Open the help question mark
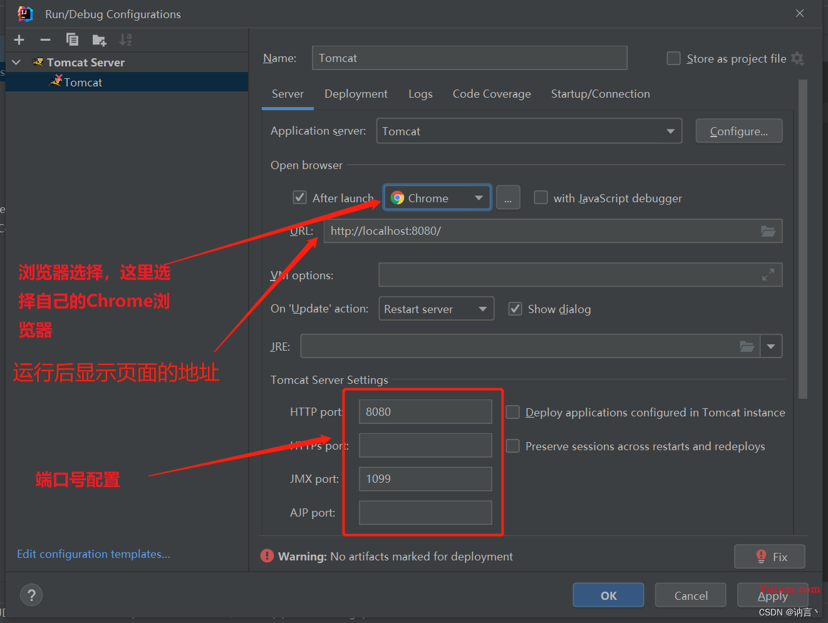 [x=31, y=595]
